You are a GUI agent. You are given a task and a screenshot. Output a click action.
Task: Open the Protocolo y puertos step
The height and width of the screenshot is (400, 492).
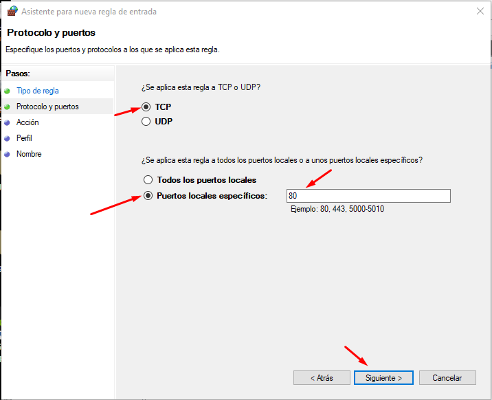[47, 107]
